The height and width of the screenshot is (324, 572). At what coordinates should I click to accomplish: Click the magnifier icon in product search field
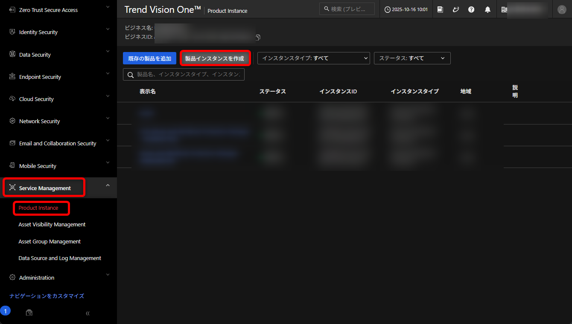(x=131, y=75)
